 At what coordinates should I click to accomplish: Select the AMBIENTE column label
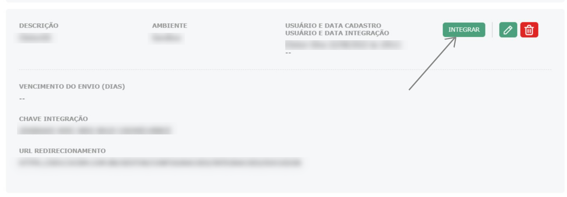pos(170,26)
